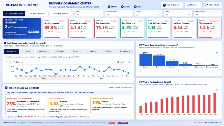Click the Prod. defects / release KPI card
The width and height of the screenshot is (224, 126).
coord(158,28)
